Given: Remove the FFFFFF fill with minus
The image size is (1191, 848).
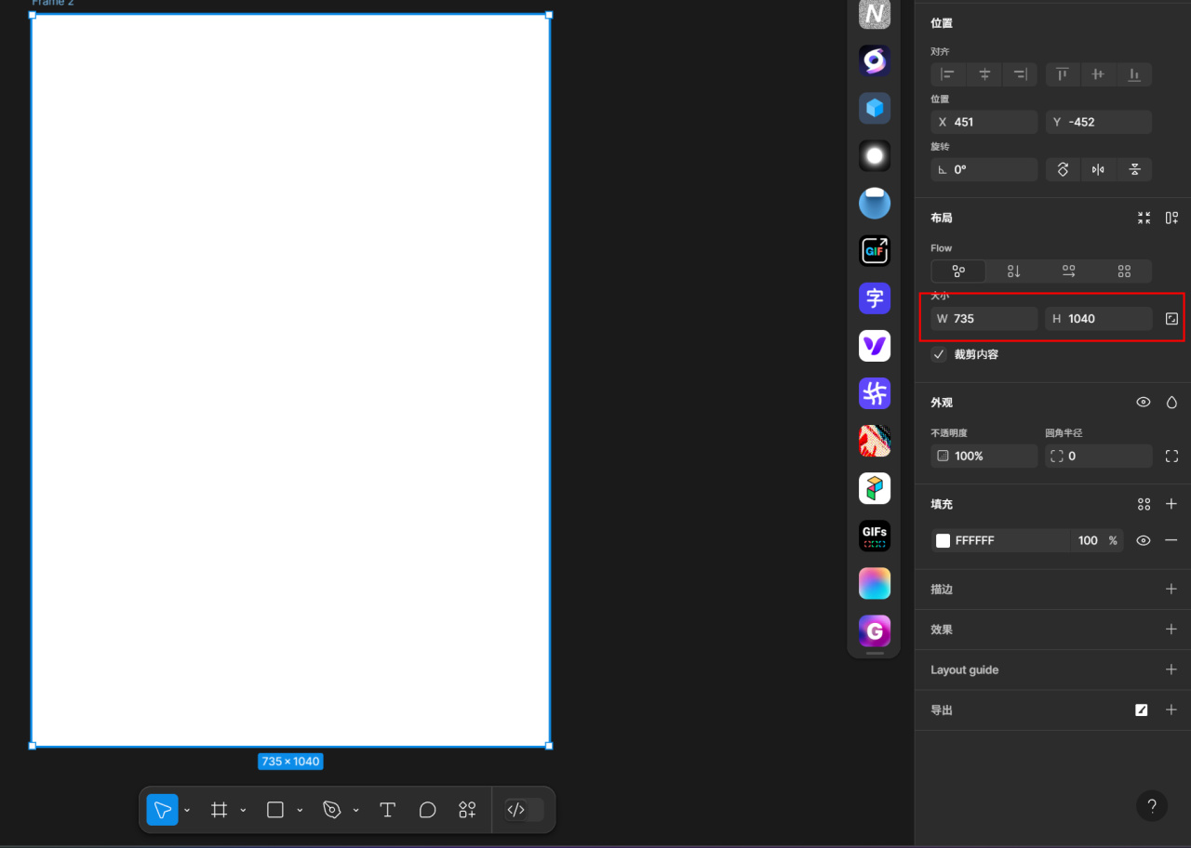Looking at the screenshot, I should click(1171, 540).
